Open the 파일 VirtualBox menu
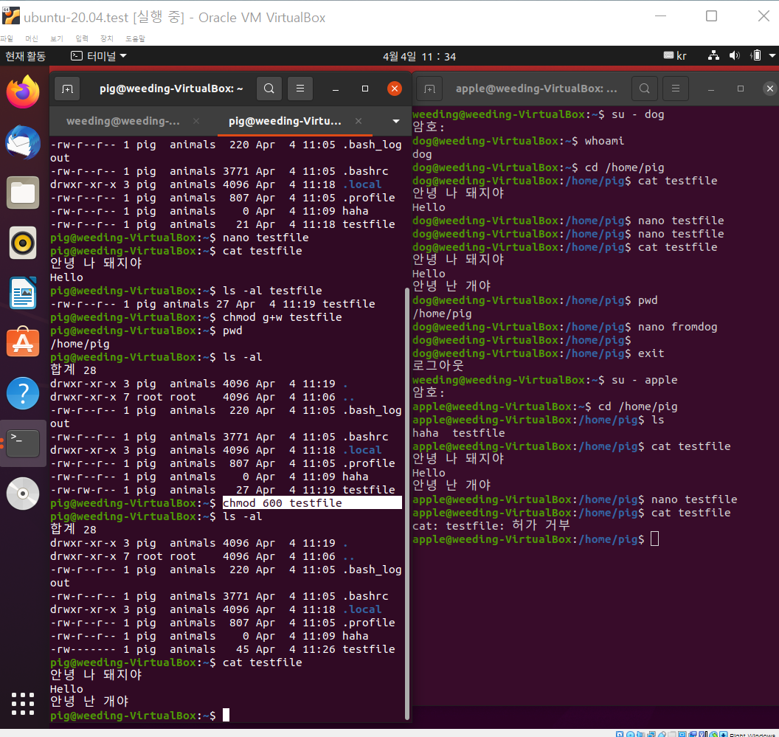 [x=7, y=38]
